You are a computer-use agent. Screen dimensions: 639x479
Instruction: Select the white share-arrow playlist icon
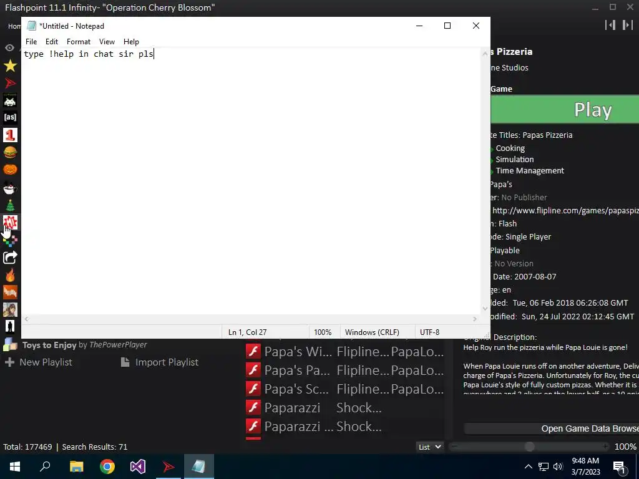coord(10,258)
